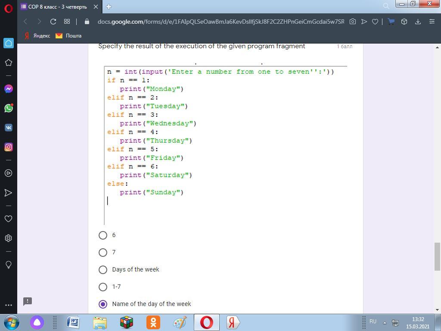The width and height of the screenshot is (441, 331).
Task: Show hidden system tray icons
Action: click(x=385, y=322)
